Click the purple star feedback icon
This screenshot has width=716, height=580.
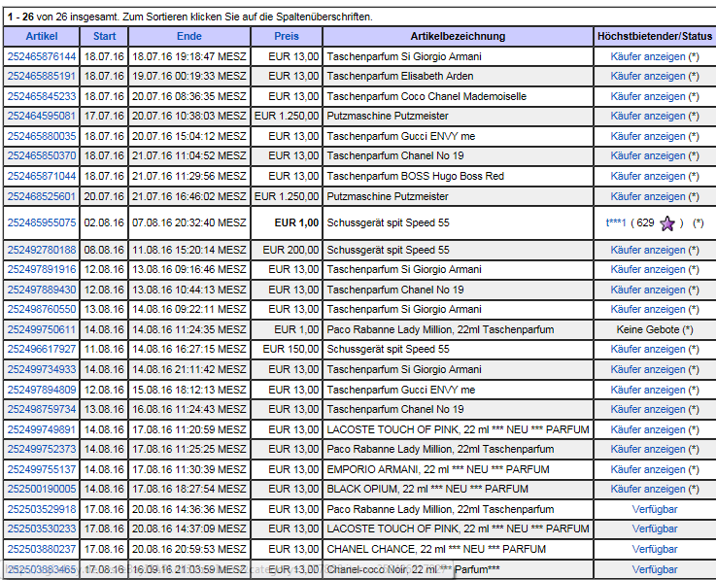(x=667, y=223)
